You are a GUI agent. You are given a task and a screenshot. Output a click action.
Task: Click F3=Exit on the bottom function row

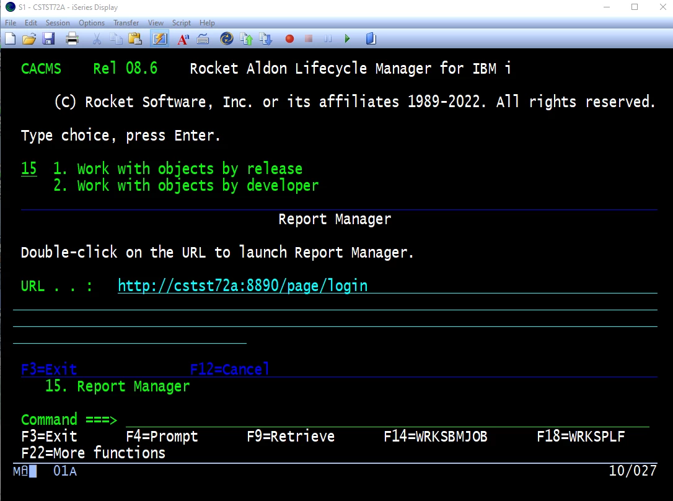click(x=49, y=436)
